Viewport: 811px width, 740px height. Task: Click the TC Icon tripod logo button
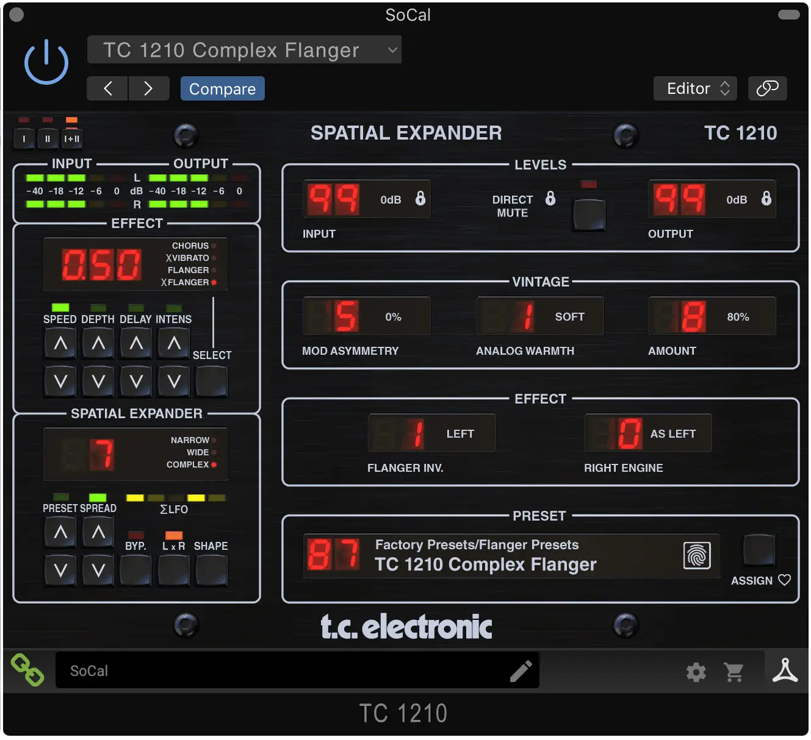(x=785, y=670)
